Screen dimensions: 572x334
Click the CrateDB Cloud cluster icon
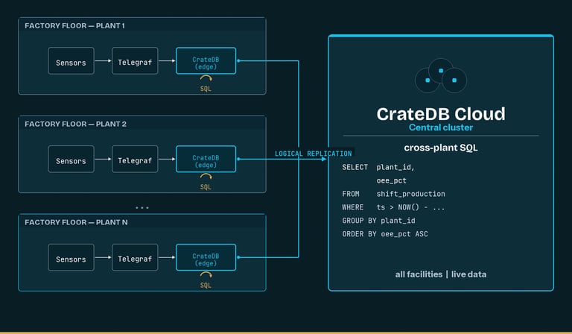tap(441, 75)
